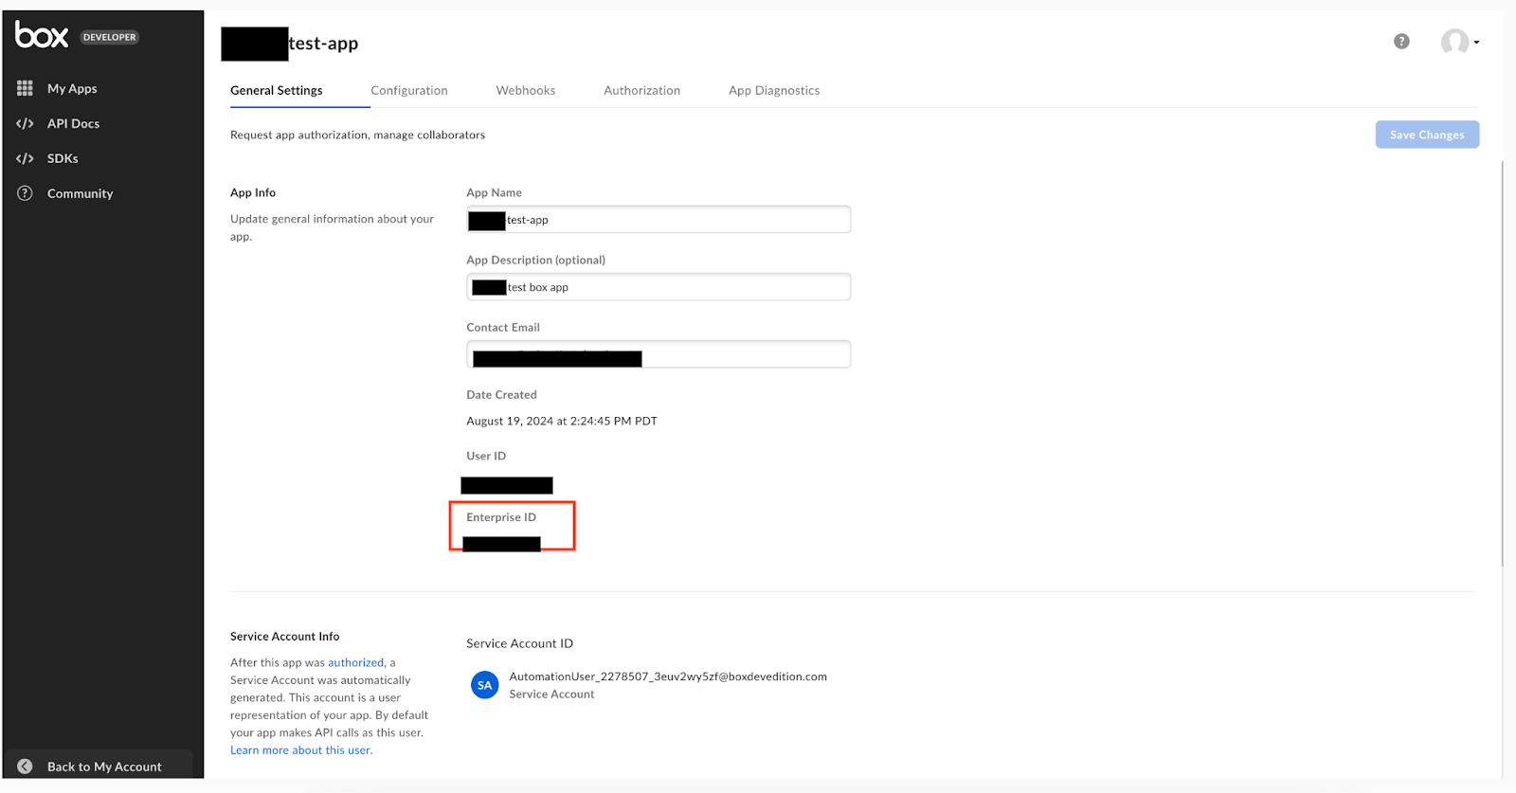Go to the Authorization tab
The image size is (1516, 793).
point(641,91)
